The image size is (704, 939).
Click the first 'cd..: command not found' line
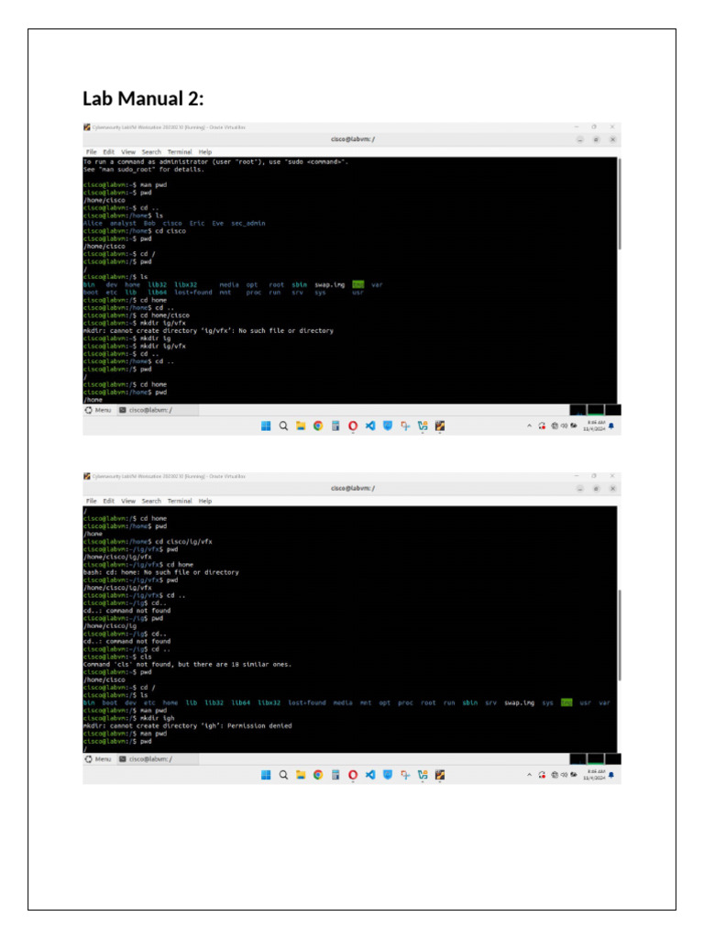pos(126,611)
